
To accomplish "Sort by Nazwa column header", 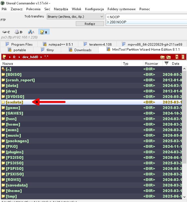I will pos(61,64).
